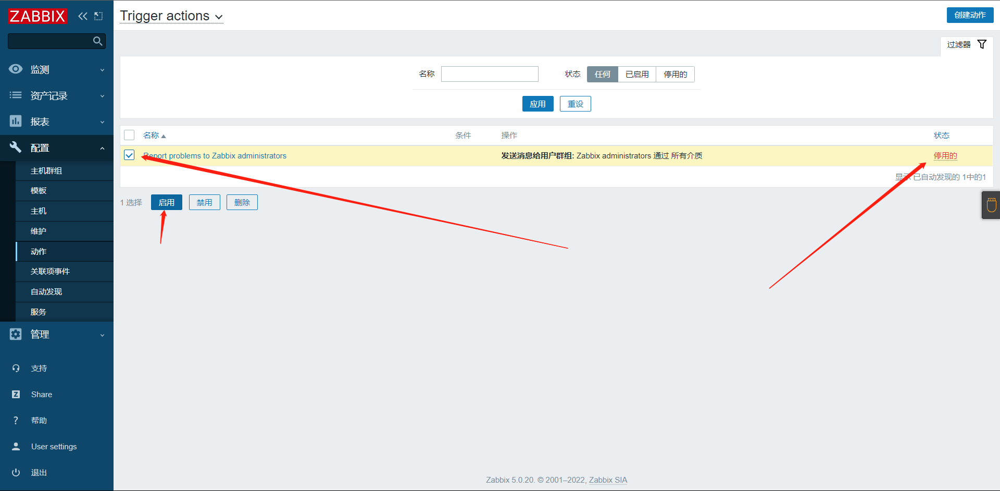Image resolution: width=1000 pixels, height=491 pixels.
Task: Click the sidebar search input field
Action: coord(57,41)
